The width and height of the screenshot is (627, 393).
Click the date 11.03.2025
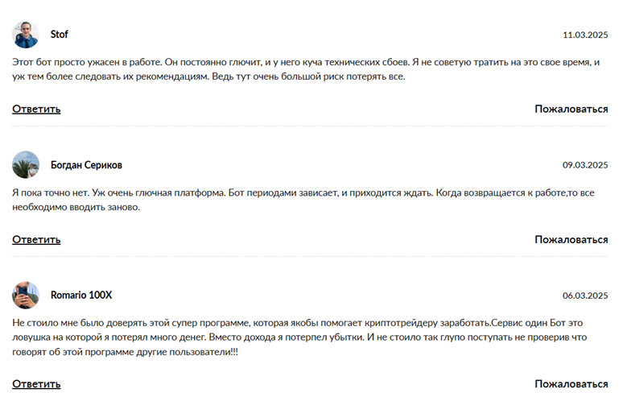(585, 35)
